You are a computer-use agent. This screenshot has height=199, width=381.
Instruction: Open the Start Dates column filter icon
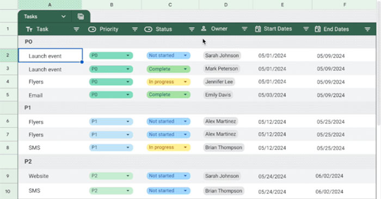pyautogui.click(x=306, y=29)
